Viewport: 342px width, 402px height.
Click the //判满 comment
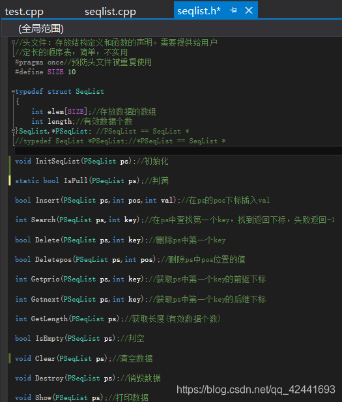(156, 180)
